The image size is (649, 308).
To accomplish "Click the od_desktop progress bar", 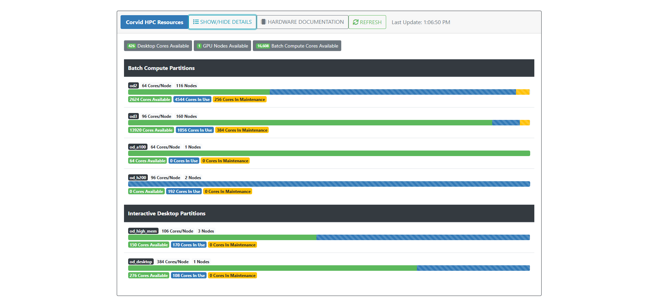I will coord(329,268).
